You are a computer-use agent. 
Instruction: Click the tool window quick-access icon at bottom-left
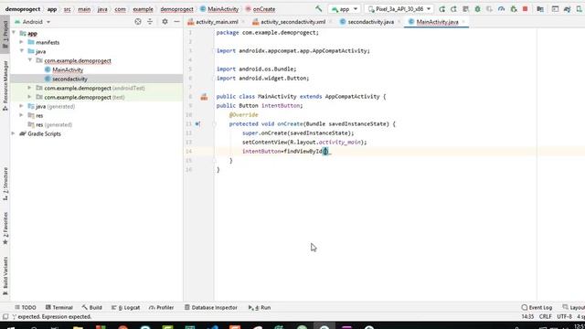[5, 317]
